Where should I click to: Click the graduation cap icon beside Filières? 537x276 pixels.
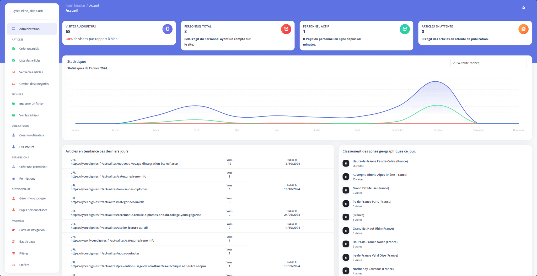pos(14,253)
